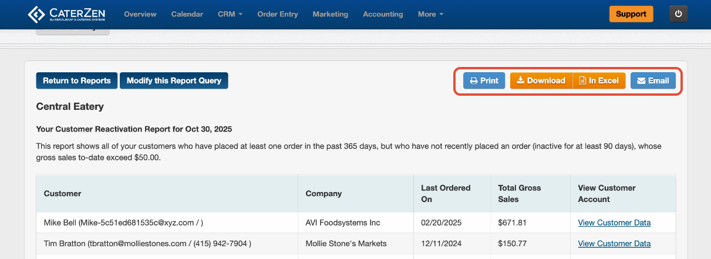Image resolution: width=711 pixels, height=259 pixels.
Task: Click the Last Ordered On header
Action: pyautogui.click(x=452, y=193)
